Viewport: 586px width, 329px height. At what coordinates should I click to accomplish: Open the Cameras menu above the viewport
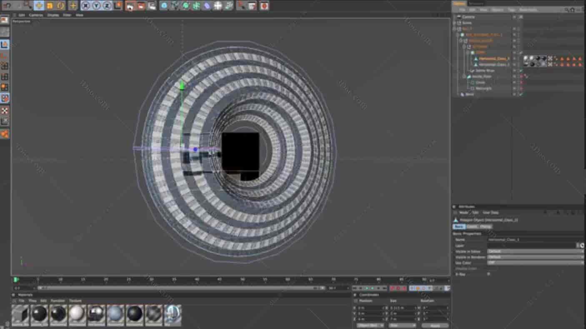(x=36, y=15)
